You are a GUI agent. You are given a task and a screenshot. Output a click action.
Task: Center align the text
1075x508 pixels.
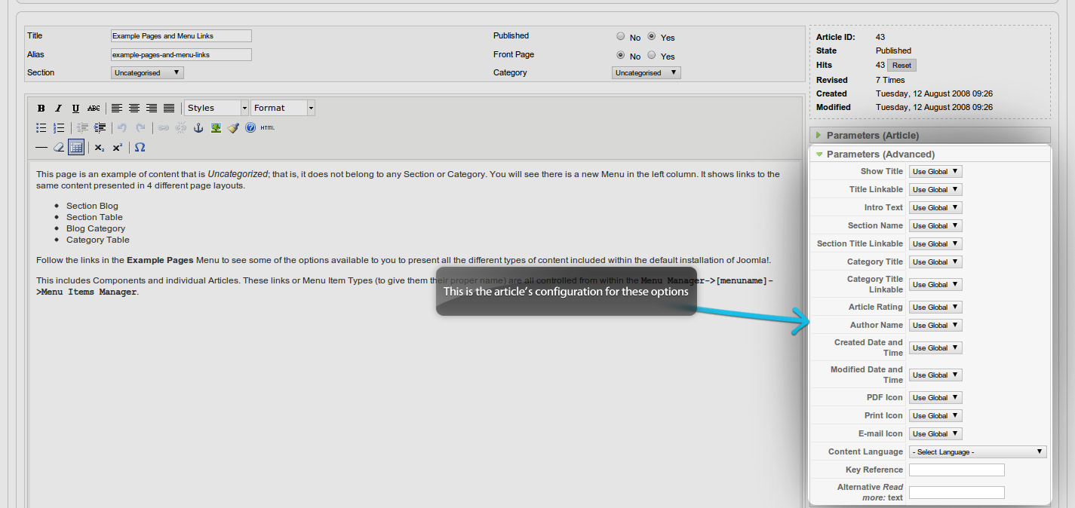point(134,109)
